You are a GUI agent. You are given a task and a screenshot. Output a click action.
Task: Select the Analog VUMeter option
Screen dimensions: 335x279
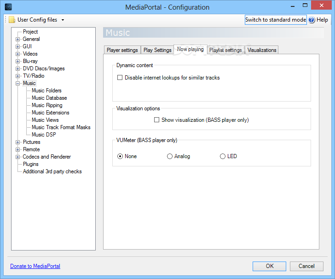pyautogui.click(x=170, y=156)
